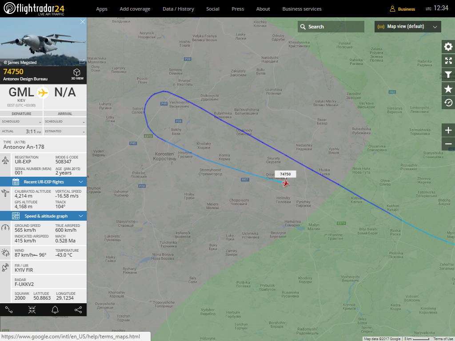Open bookmarks star icon on map

(448, 89)
